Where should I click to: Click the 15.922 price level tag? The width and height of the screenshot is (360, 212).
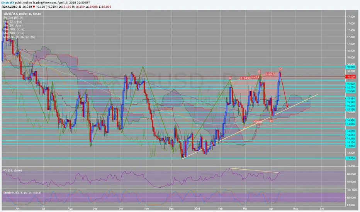coord(350,84)
